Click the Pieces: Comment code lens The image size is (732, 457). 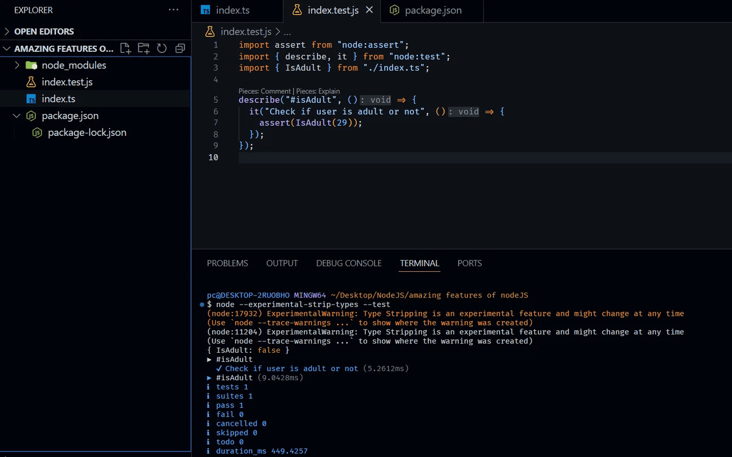point(265,91)
